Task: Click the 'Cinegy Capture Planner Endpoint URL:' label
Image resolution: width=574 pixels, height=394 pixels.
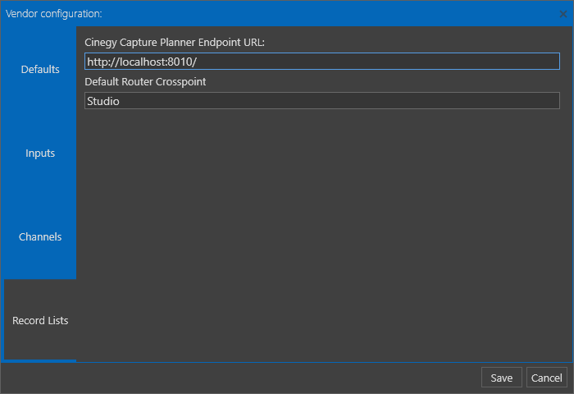Action: click(x=175, y=43)
